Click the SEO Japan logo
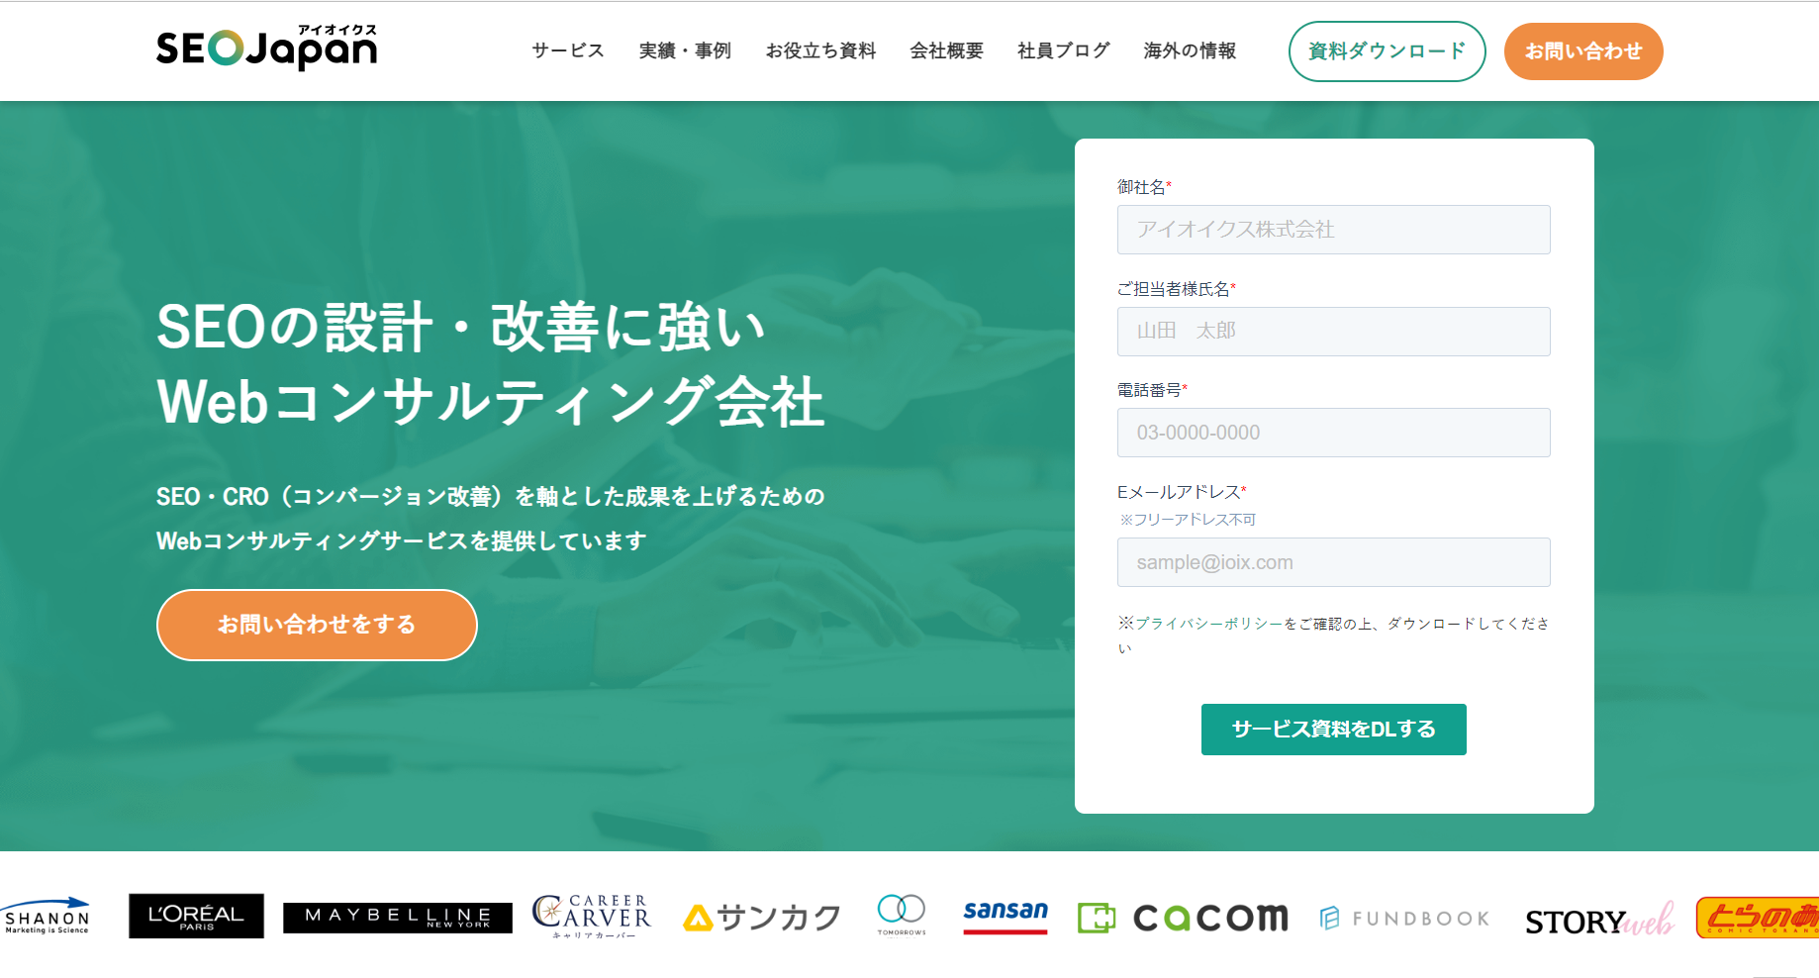The image size is (1819, 978). coord(266,48)
